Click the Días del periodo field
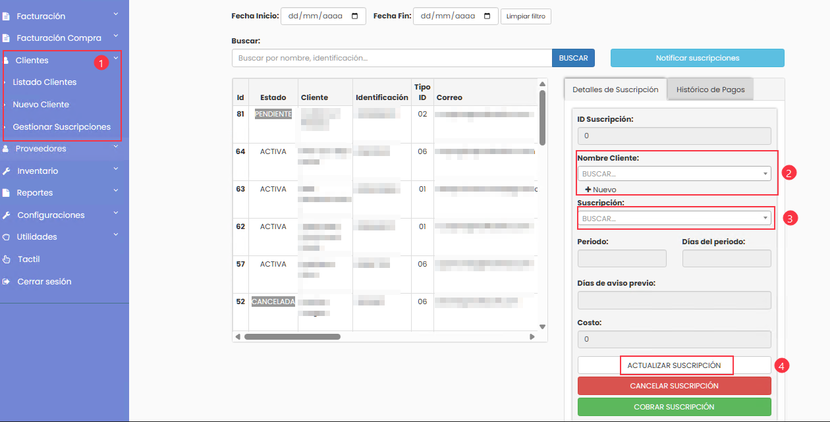This screenshot has height=422, width=830. click(x=727, y=258)
